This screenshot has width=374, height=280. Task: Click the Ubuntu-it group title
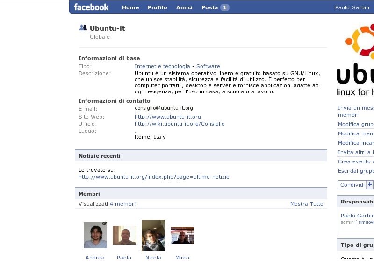pos(108,28)
